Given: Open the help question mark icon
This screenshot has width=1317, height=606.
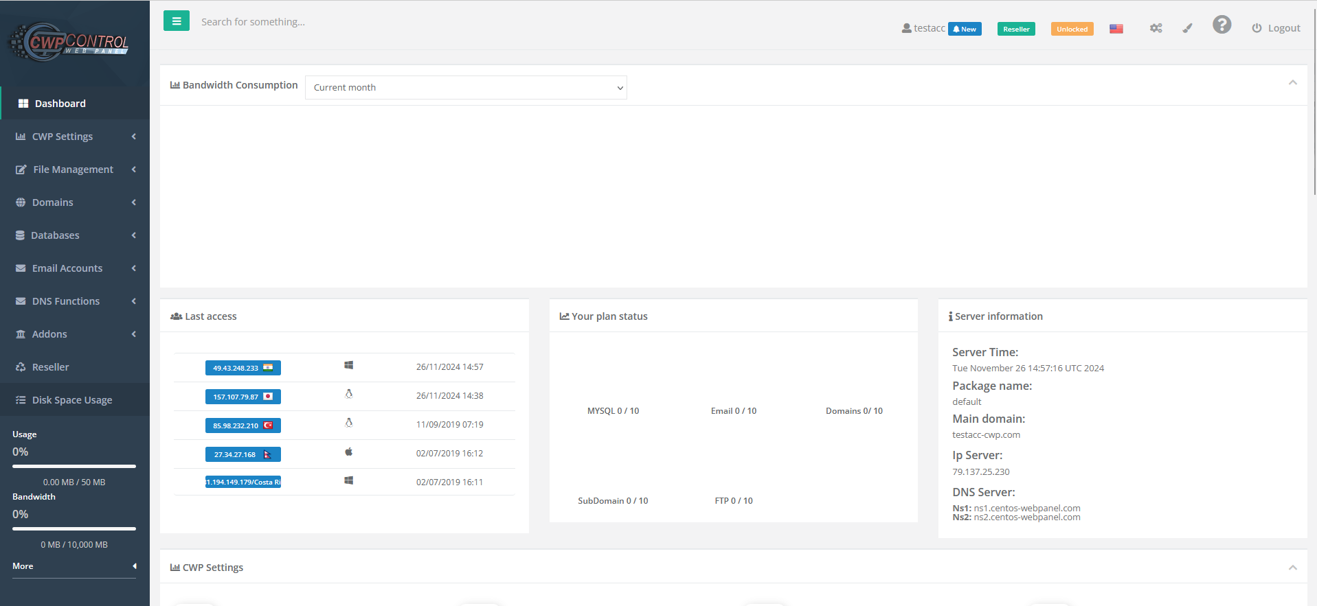Looking at the screenshot, I should coord(1222,25).
